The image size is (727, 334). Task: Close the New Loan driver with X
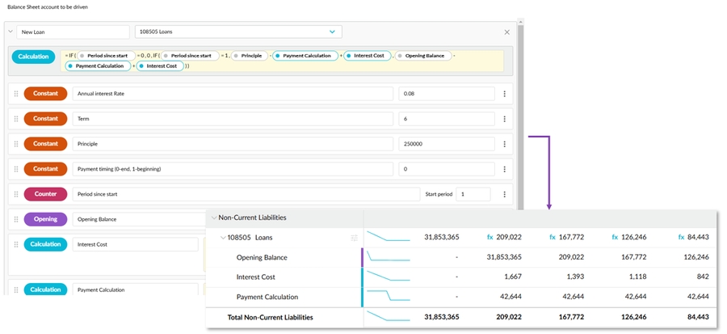[x=506, y=32]
